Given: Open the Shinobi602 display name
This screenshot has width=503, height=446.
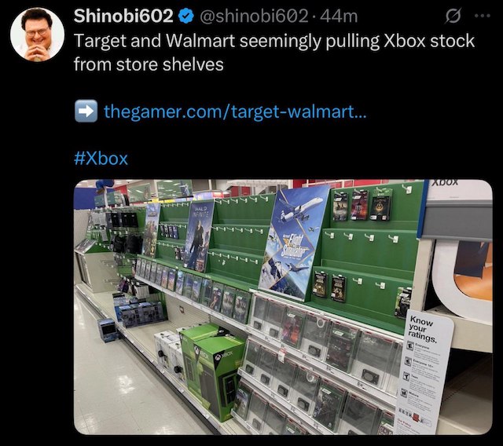Looking at the screenshot, I should (x=123, y=16).
